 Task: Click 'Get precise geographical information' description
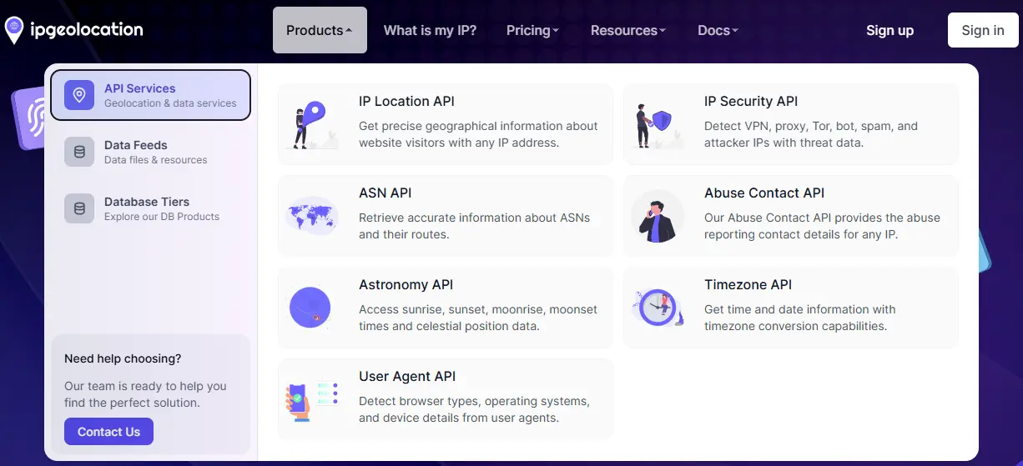coord(478,134)
